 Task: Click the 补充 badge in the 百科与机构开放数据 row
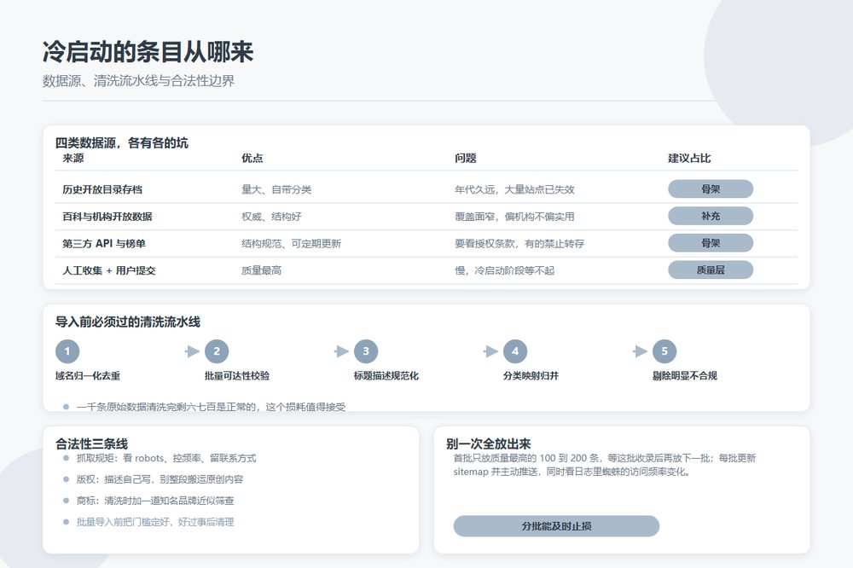pos(711,216)
